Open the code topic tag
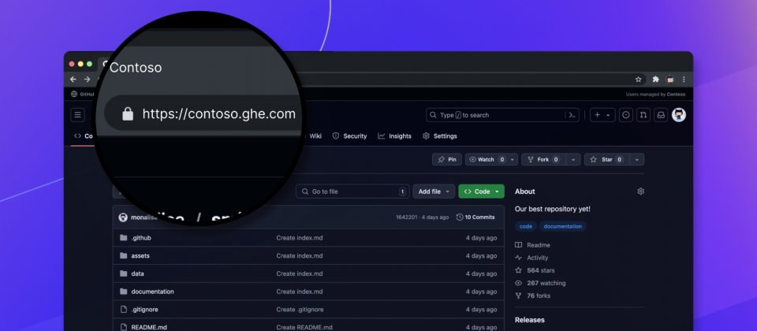The image size is (757, 331). [x=526, y=226]
